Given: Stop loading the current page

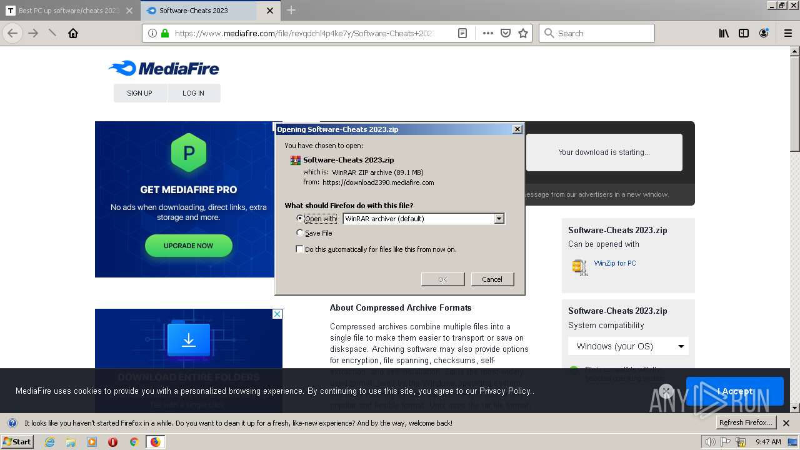Looking at the screenshot, I should coord(52,33).
